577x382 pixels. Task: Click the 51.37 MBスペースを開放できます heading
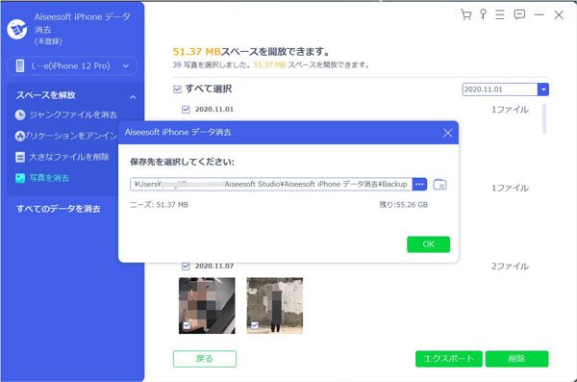pos(251,52)
